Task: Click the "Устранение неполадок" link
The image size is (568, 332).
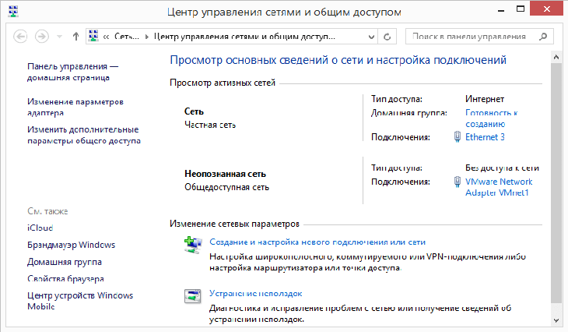Action: click(255, 293)
